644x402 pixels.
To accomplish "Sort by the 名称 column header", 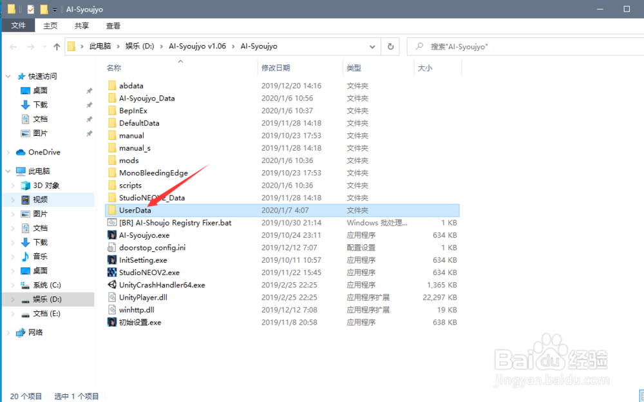I will pos(114,68).
